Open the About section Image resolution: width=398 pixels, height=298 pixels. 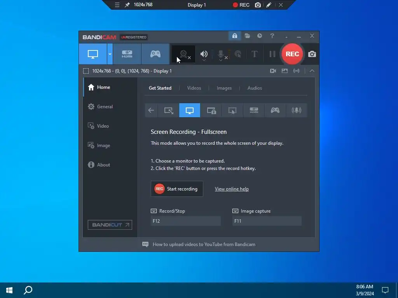110,165
